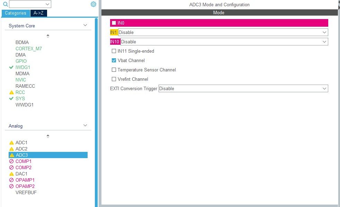Enable IN11 Single-ended checkbox
Image resolution: width=340 pixels, height=207 pixels.
tap(114, 51)
